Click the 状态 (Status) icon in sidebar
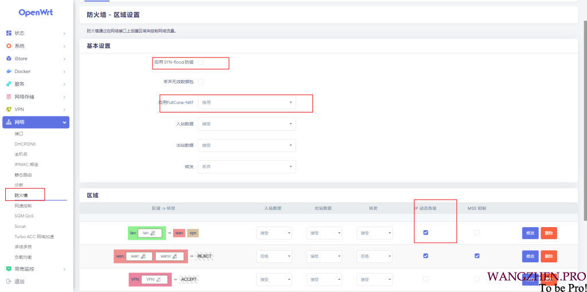The height and width of the screenshot is (292, 587). 9,33
